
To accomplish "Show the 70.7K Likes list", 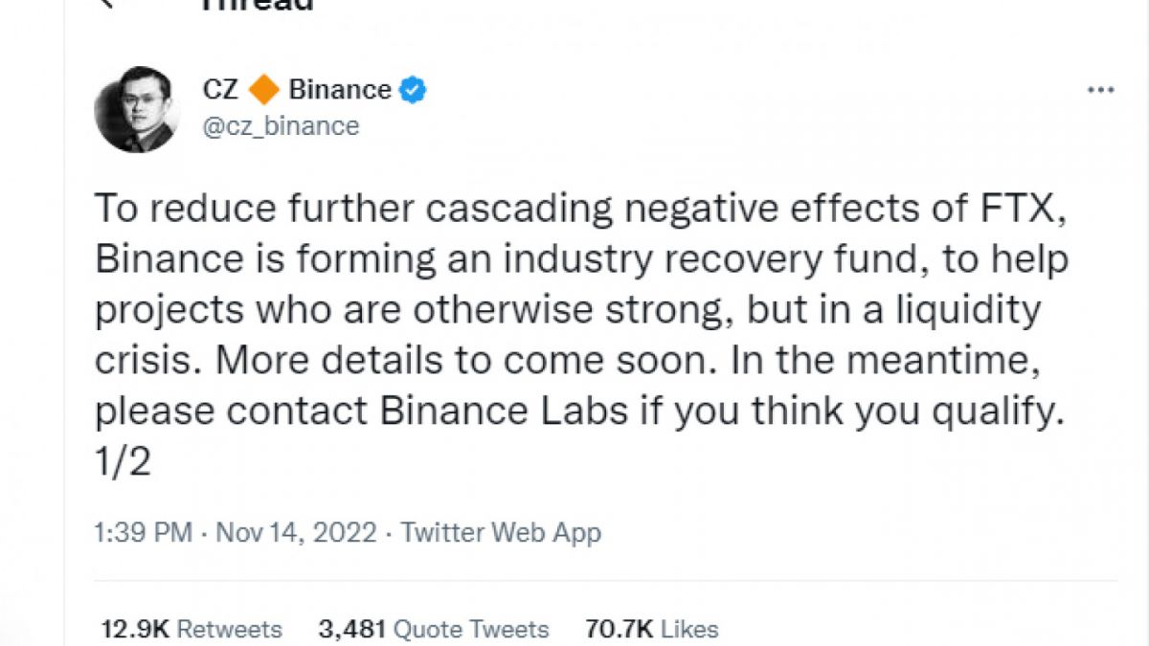I will pyautogui.click(x=651, y=629).
